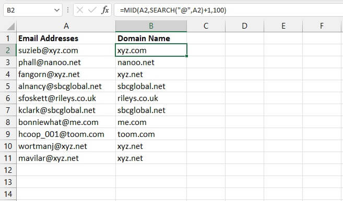Click the three-dot handle beside the Name Box

pyautogui.click(x=68, y=10)
